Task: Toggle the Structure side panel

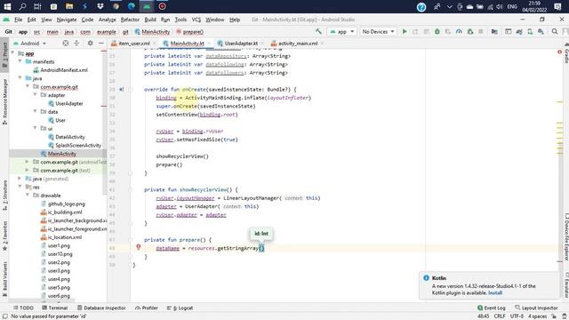Action: point(4,196)
